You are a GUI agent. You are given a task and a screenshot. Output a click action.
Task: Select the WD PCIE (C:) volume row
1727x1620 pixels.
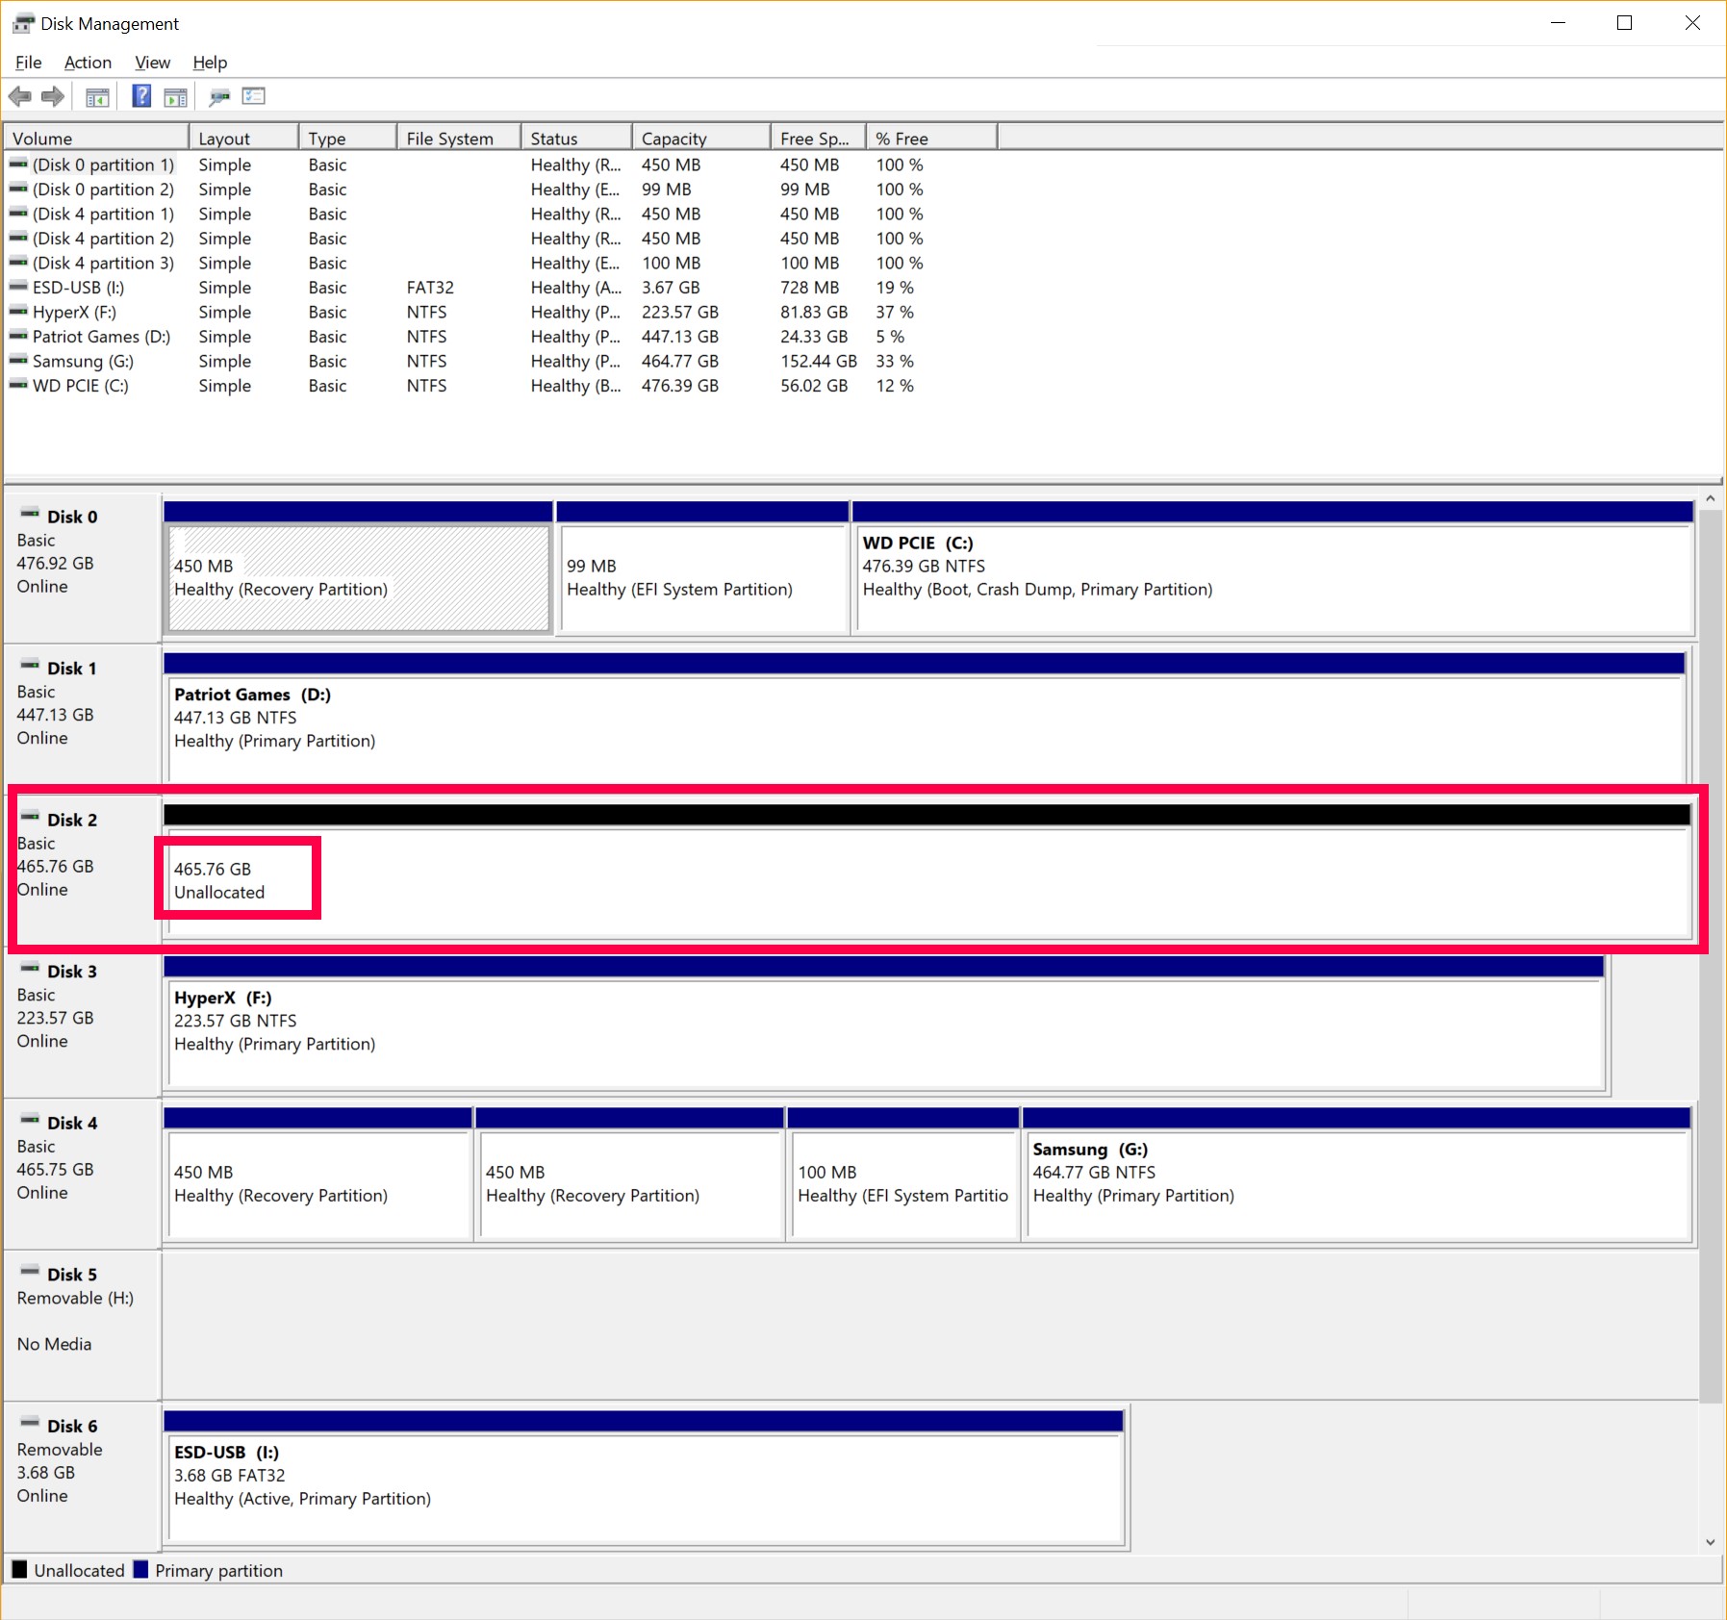click(81, 386)
